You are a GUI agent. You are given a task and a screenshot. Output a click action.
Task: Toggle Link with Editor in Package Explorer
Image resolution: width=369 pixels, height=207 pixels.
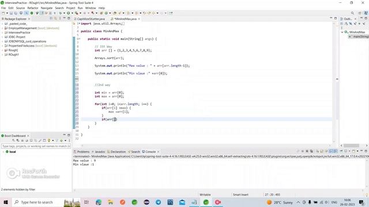click(x=55, y=18)
